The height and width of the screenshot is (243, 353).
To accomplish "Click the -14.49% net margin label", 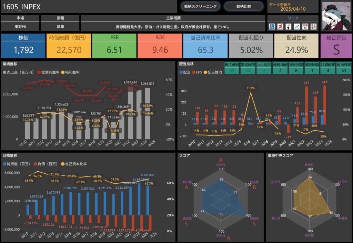I will pyautogui.click(x=113, y=131).
